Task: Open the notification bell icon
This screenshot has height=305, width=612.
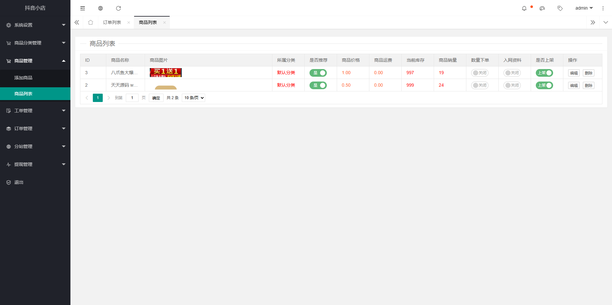Action: pyautogui.click(x=524, y=8)
